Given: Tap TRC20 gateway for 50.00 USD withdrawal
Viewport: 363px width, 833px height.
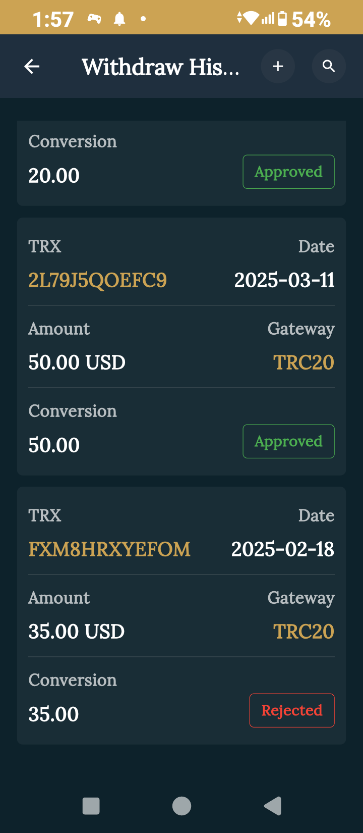Looking at the screenshot, I should coord(304,362).
